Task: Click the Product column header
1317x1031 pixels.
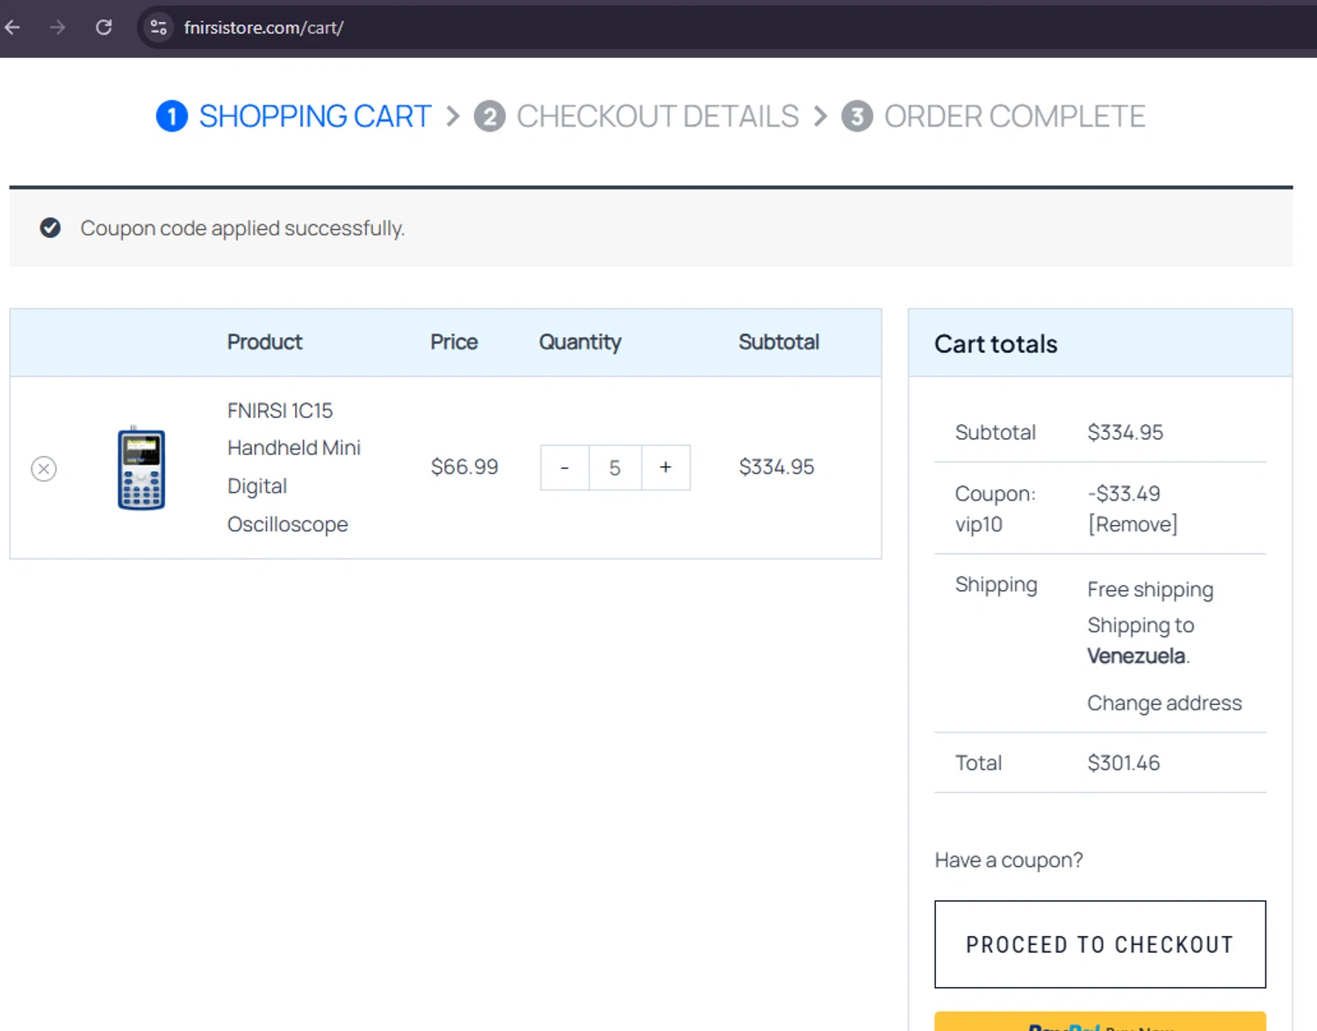Action: click(264, 342)
